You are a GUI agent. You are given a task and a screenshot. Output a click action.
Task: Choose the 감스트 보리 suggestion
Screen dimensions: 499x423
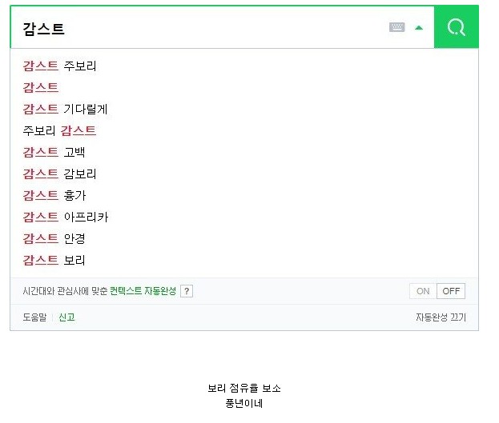click(x=54, y=261)
